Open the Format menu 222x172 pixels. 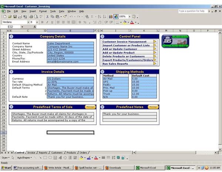(43, 11)
